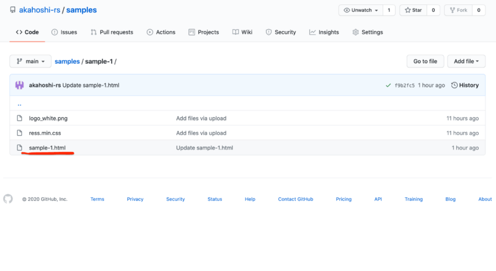Open the Training footer link
Screen dimensions: 496x271
click(x=414, y=199)
